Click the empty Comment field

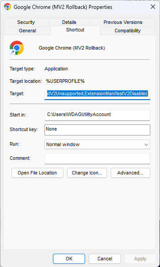pos(97,159)
